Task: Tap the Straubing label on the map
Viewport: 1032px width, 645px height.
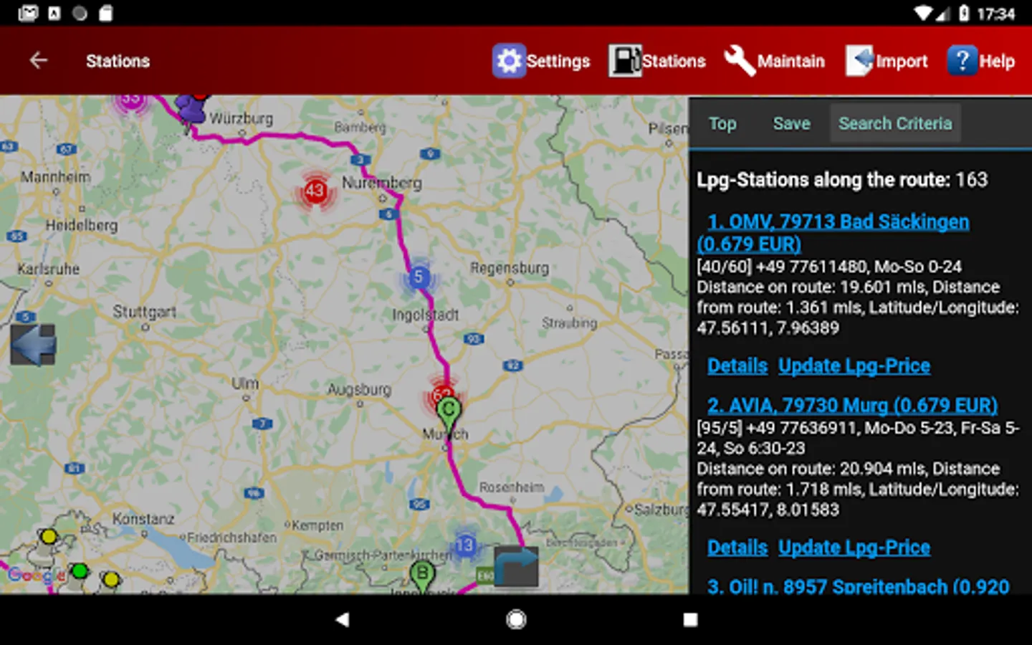Action: point(569,323)
